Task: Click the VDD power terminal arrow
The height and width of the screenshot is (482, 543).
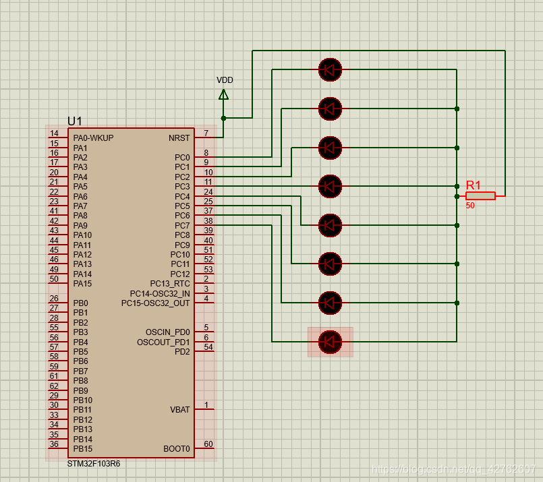Action: coord(224,94)
